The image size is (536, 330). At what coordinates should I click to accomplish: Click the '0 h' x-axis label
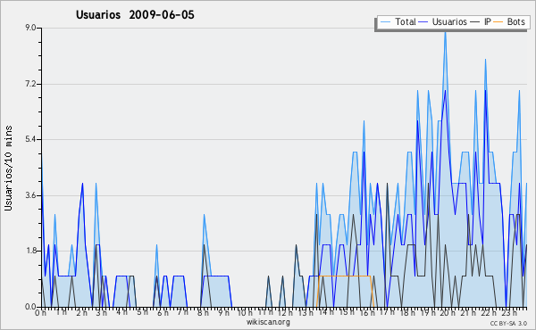tap(41, 313)
